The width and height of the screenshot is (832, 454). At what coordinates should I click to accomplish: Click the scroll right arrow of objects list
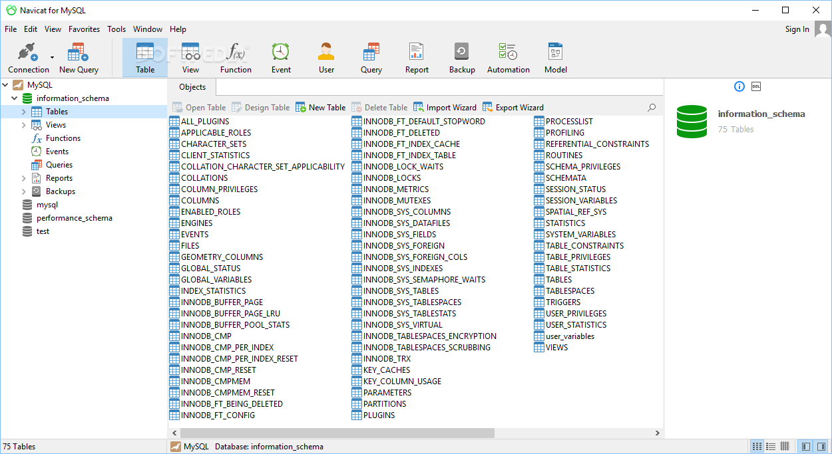658,433
